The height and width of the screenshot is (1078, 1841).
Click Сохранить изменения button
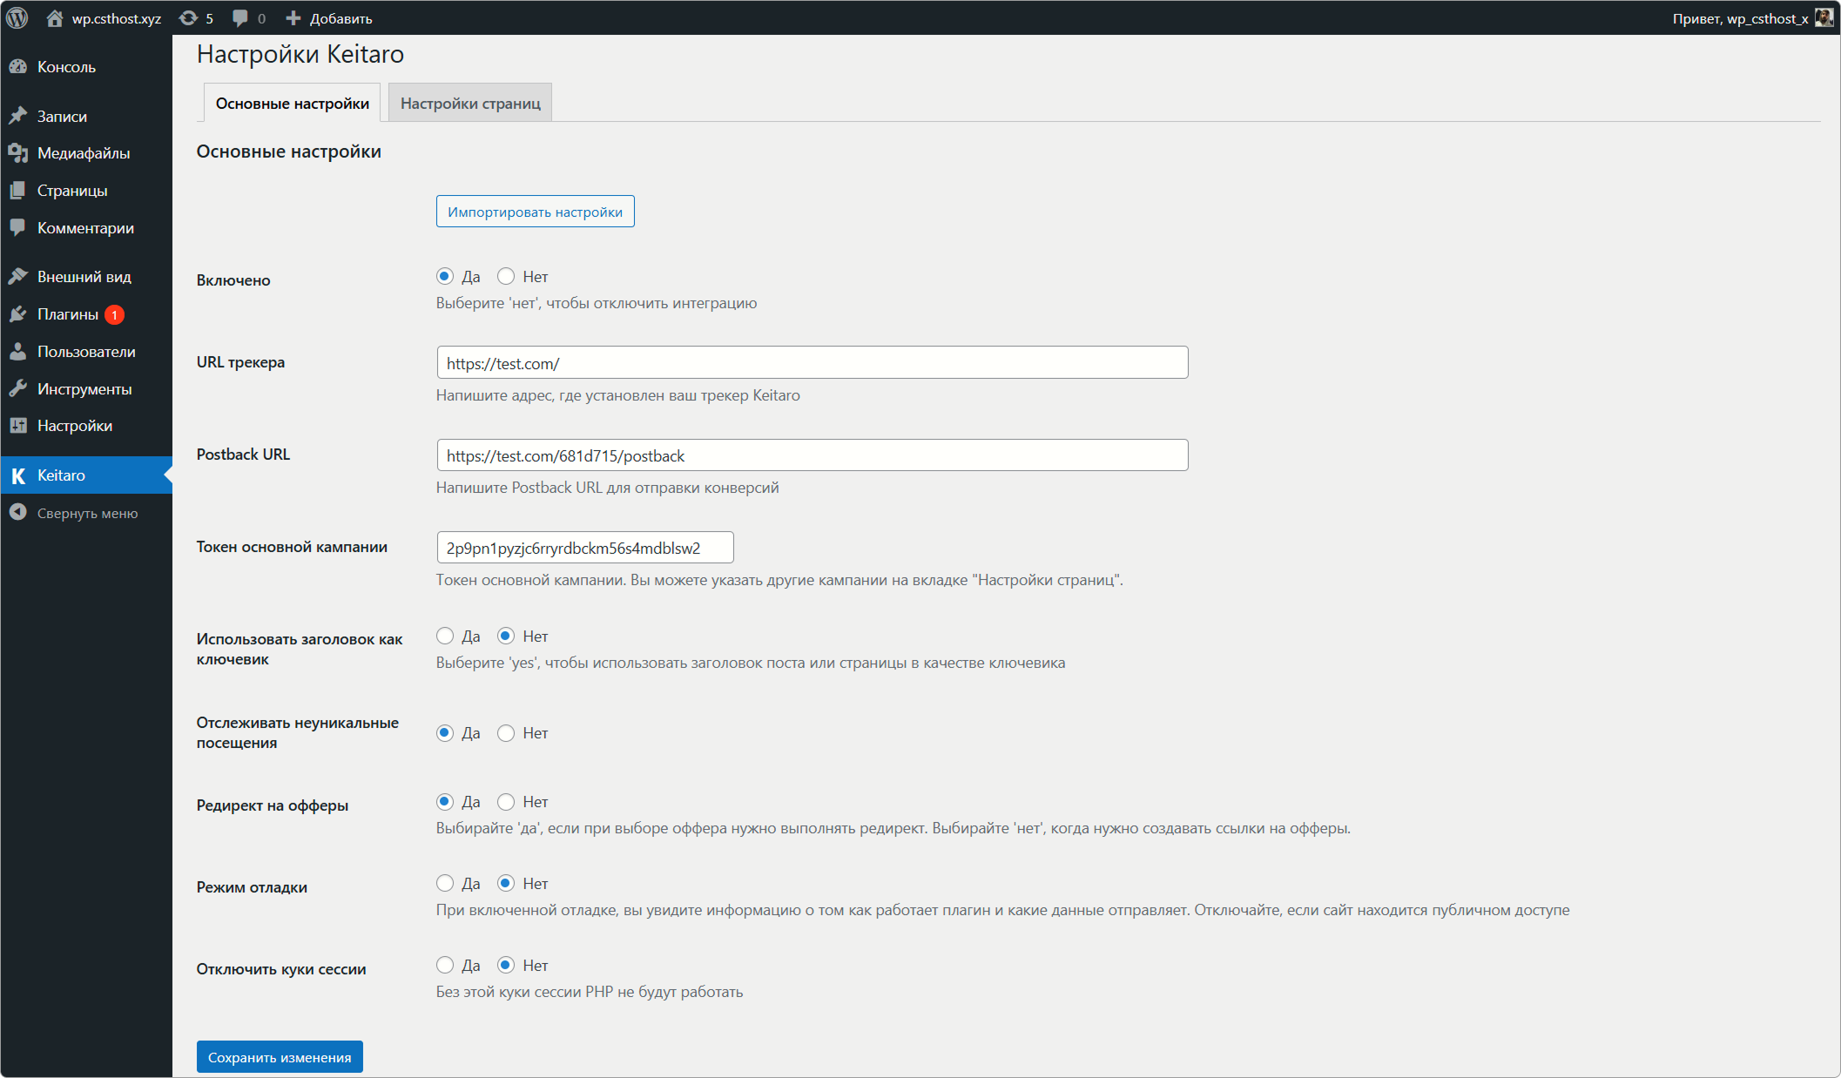(280, 1057)
